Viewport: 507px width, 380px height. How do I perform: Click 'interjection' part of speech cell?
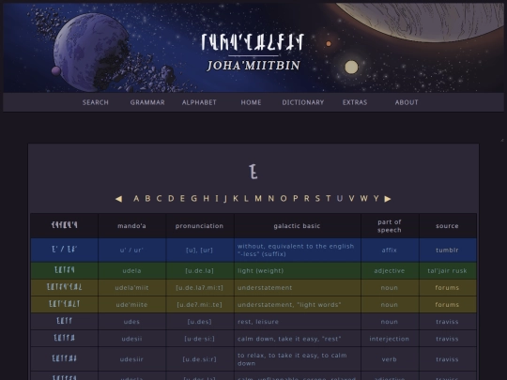click(390, 339)
